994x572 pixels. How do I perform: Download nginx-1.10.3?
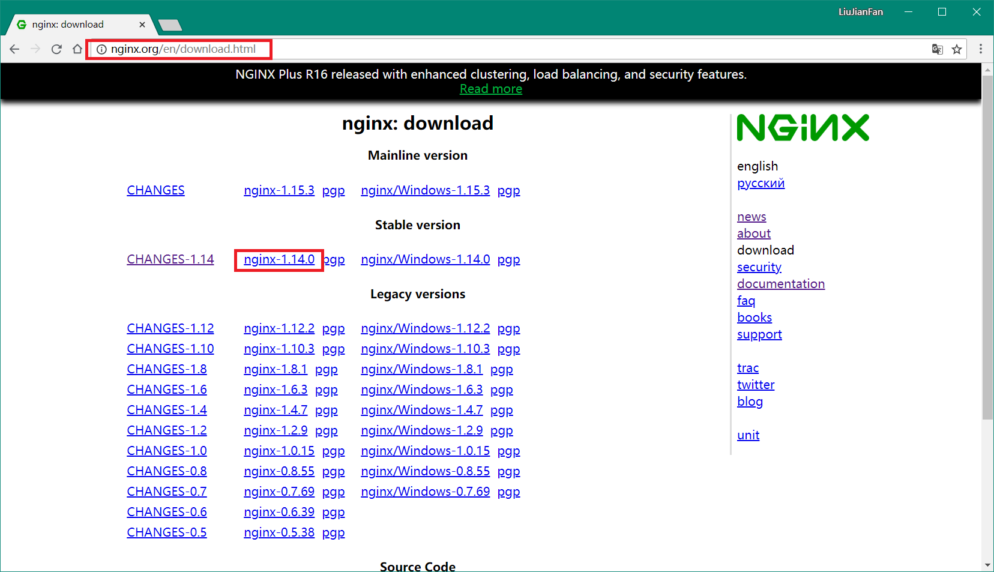tap(279, 349)
